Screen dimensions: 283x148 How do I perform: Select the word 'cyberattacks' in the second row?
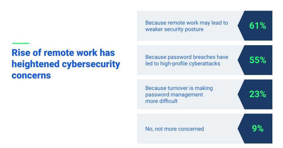205,63
